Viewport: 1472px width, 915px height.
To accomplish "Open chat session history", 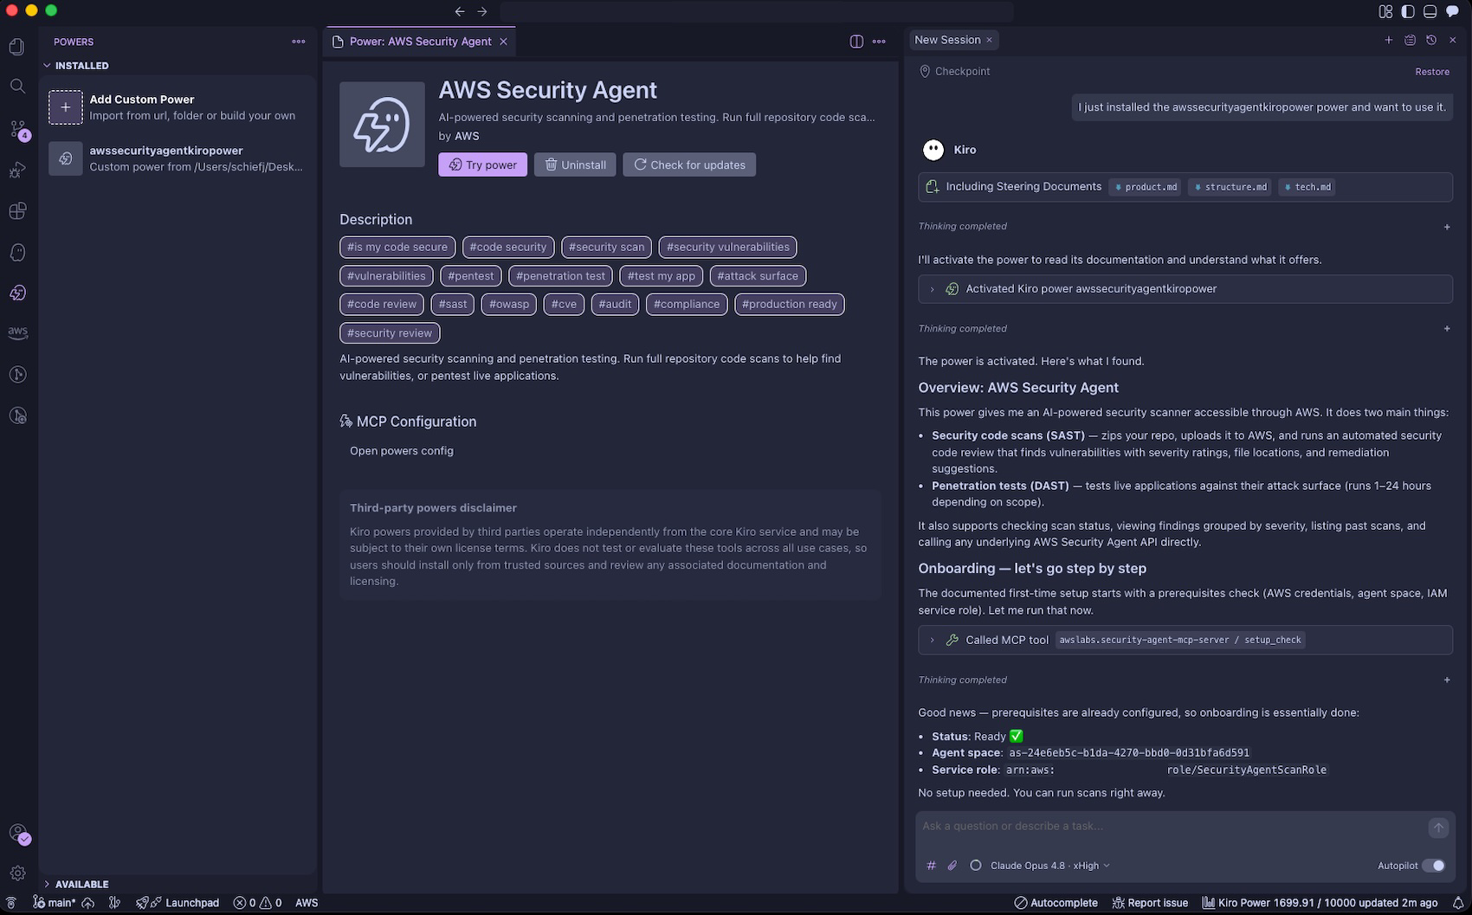I will [1431, 40].
